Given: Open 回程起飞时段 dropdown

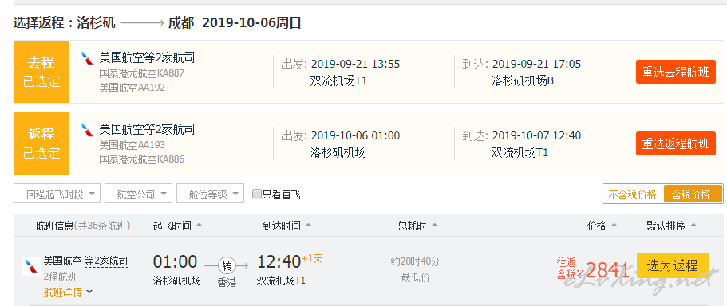Looking at the screenshot, I should [x=57, y=194].
